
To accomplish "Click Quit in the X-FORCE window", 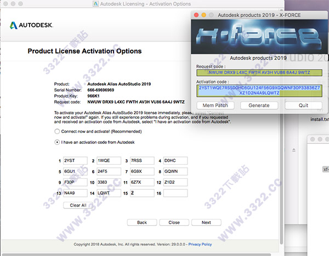I will coord(303,106).
